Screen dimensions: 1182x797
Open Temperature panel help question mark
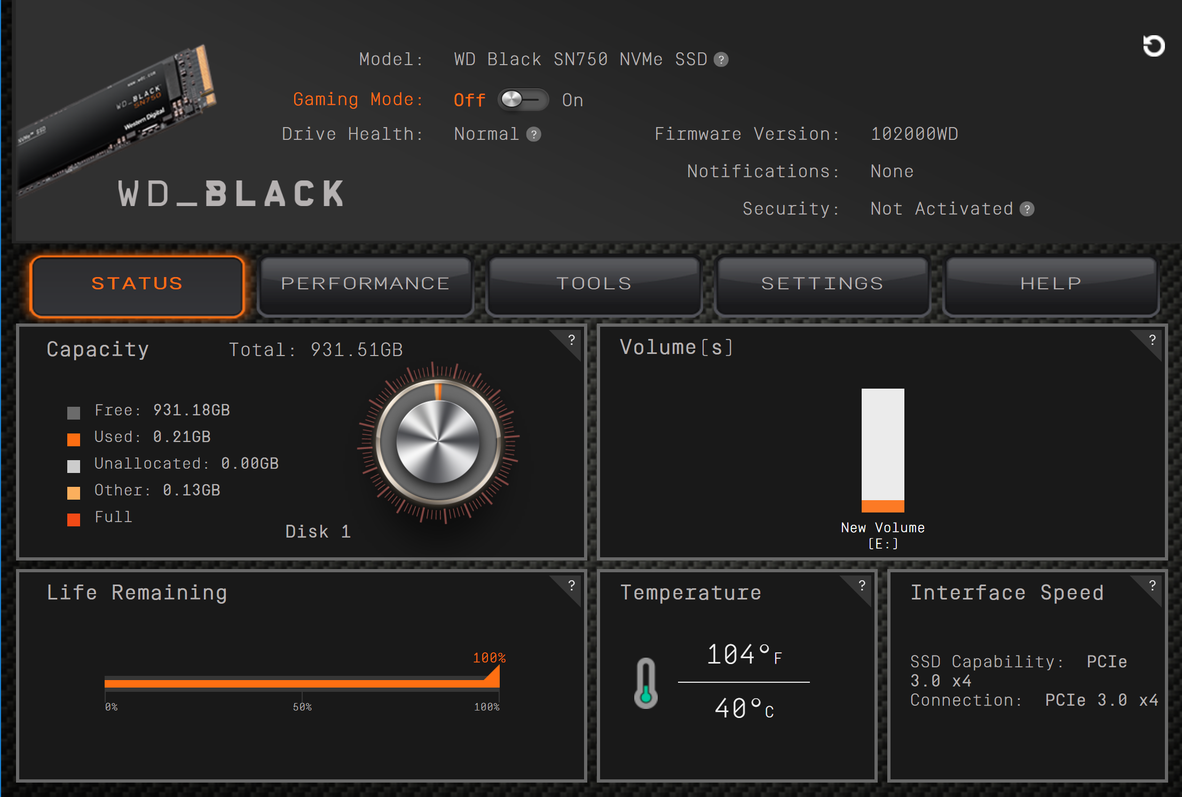(x=862, y=586)
